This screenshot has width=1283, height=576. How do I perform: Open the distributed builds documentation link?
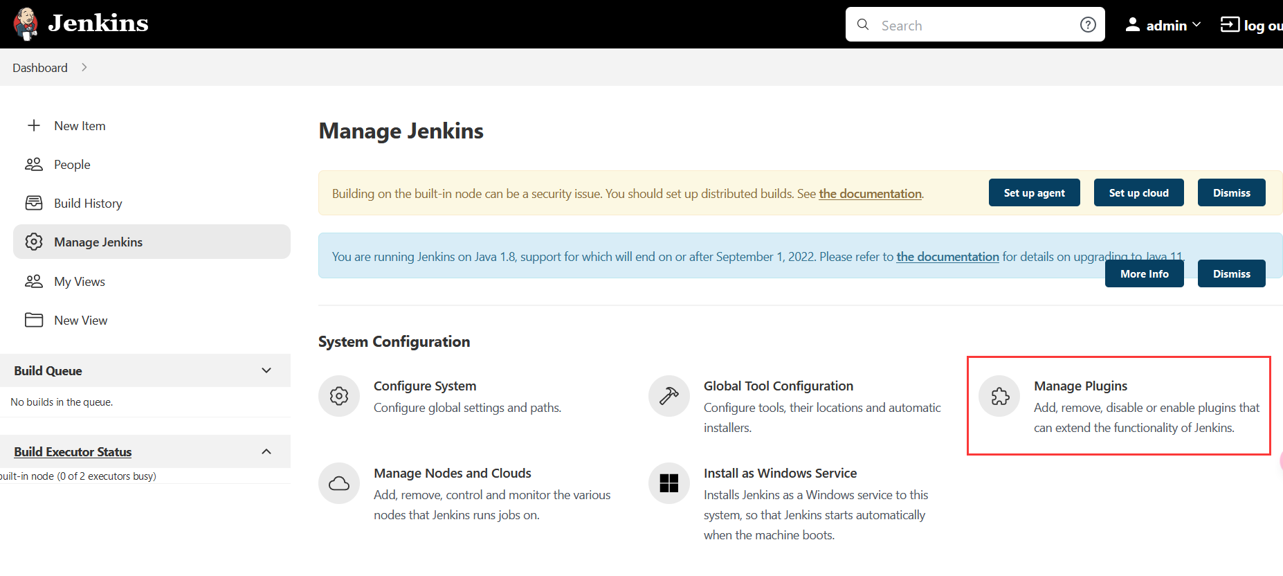tap(870, 194)
